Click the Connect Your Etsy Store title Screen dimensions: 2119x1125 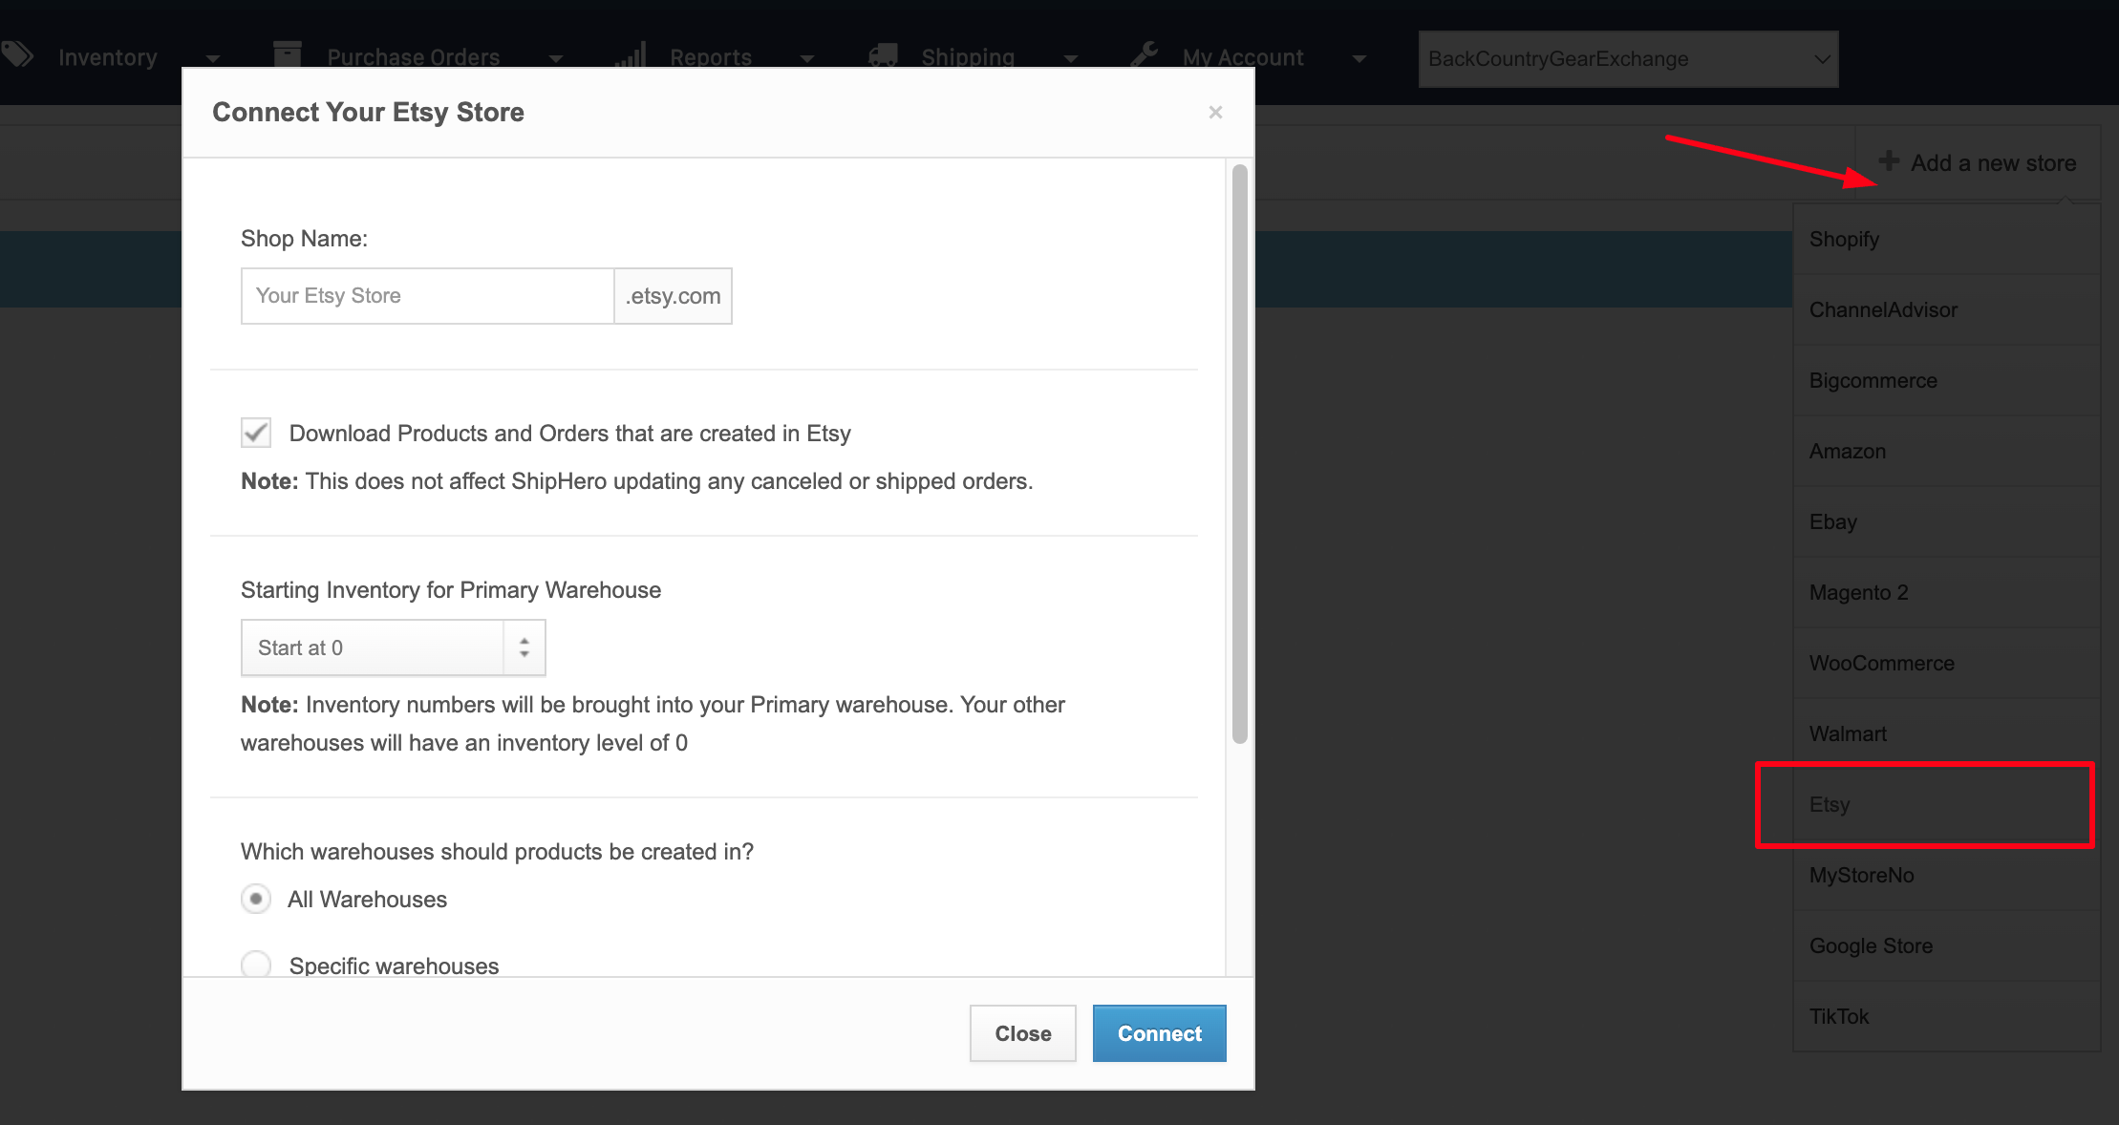click(368, 113)
